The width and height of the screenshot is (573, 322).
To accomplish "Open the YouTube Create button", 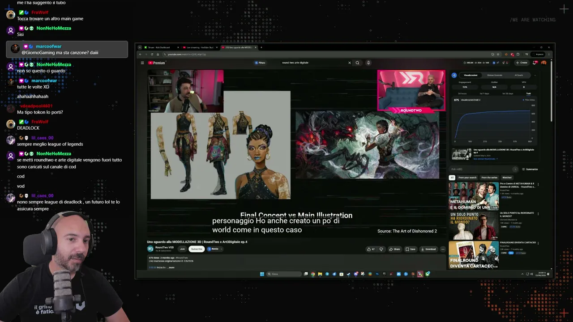I will click(522, 63).
